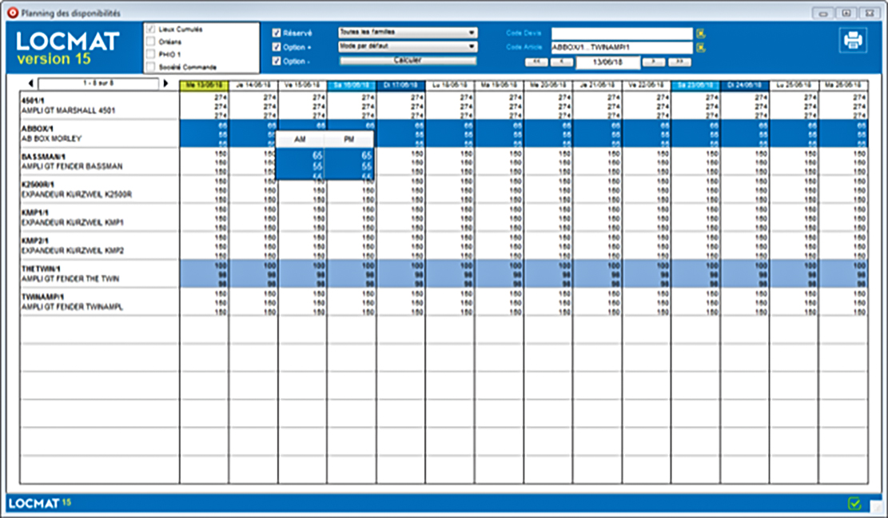Screen dimensions: 888x518
Task: Select the Sa 16/06/18 column header
Action: point(352,86)
